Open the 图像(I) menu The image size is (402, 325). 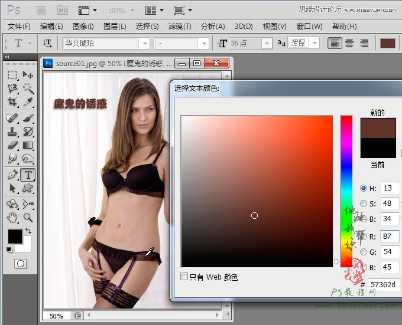coord(83,27)
